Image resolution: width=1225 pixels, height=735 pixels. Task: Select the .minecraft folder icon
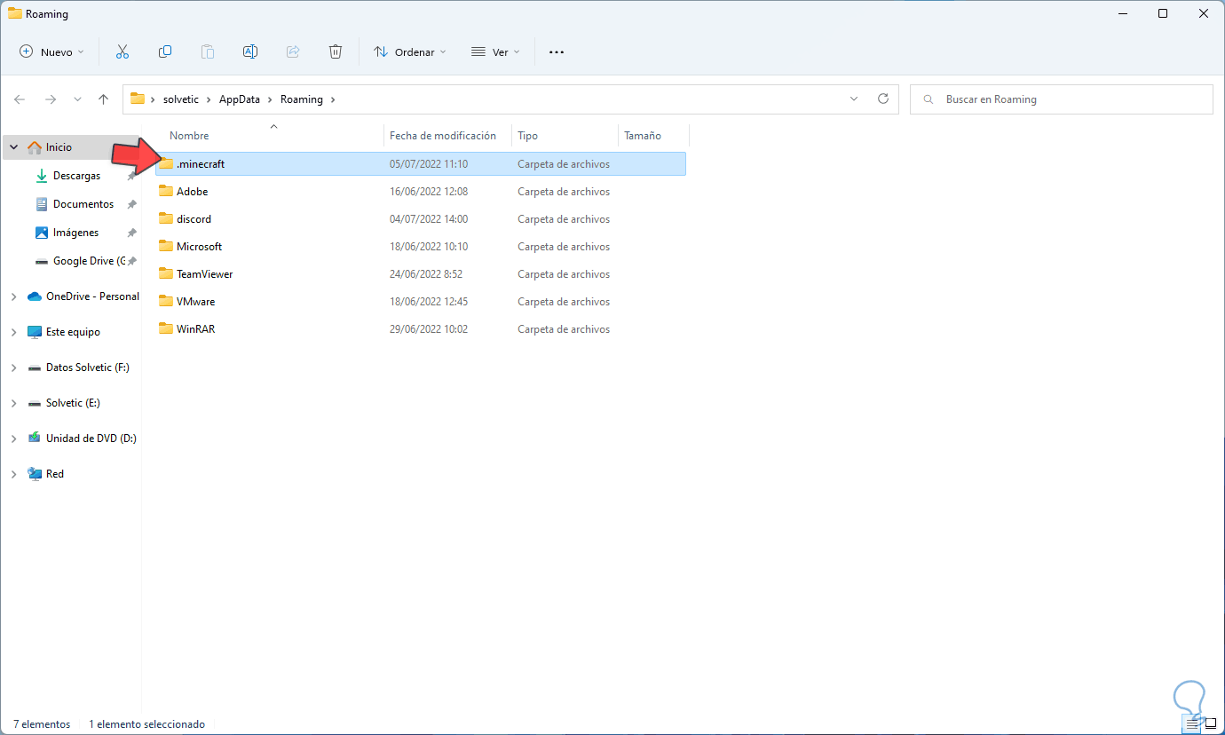pos(166,163)
